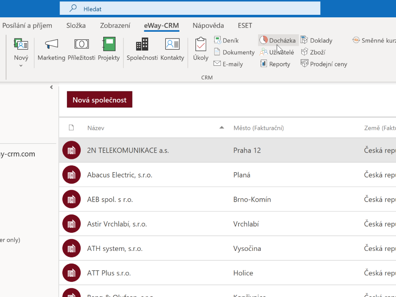The image size is (396, 297).
Task: Open the Společnosti module
Action: pos(142,50)
